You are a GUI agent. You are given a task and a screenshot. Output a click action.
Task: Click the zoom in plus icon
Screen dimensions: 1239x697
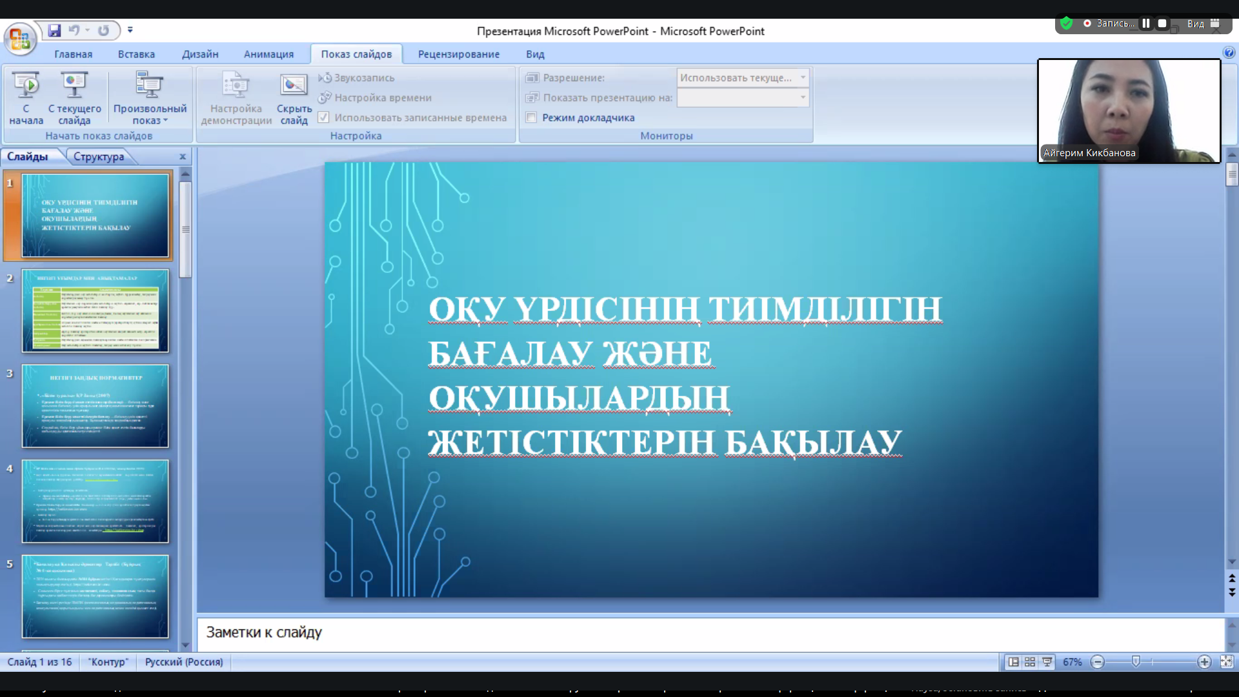[x=1204, y=662]
